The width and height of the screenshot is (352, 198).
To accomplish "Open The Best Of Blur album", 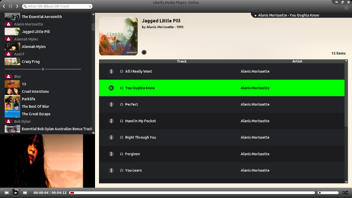I will tap(36, 106).
